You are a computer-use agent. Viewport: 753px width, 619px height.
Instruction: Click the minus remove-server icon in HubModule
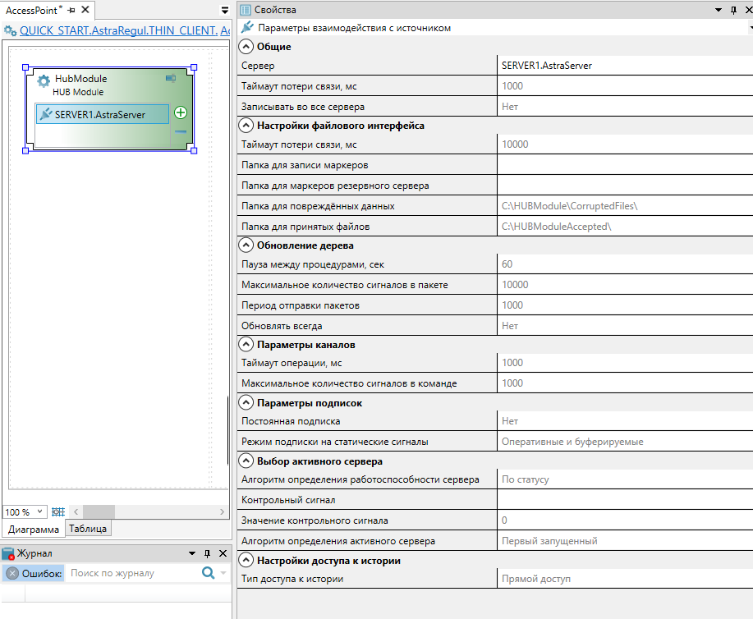181,132
